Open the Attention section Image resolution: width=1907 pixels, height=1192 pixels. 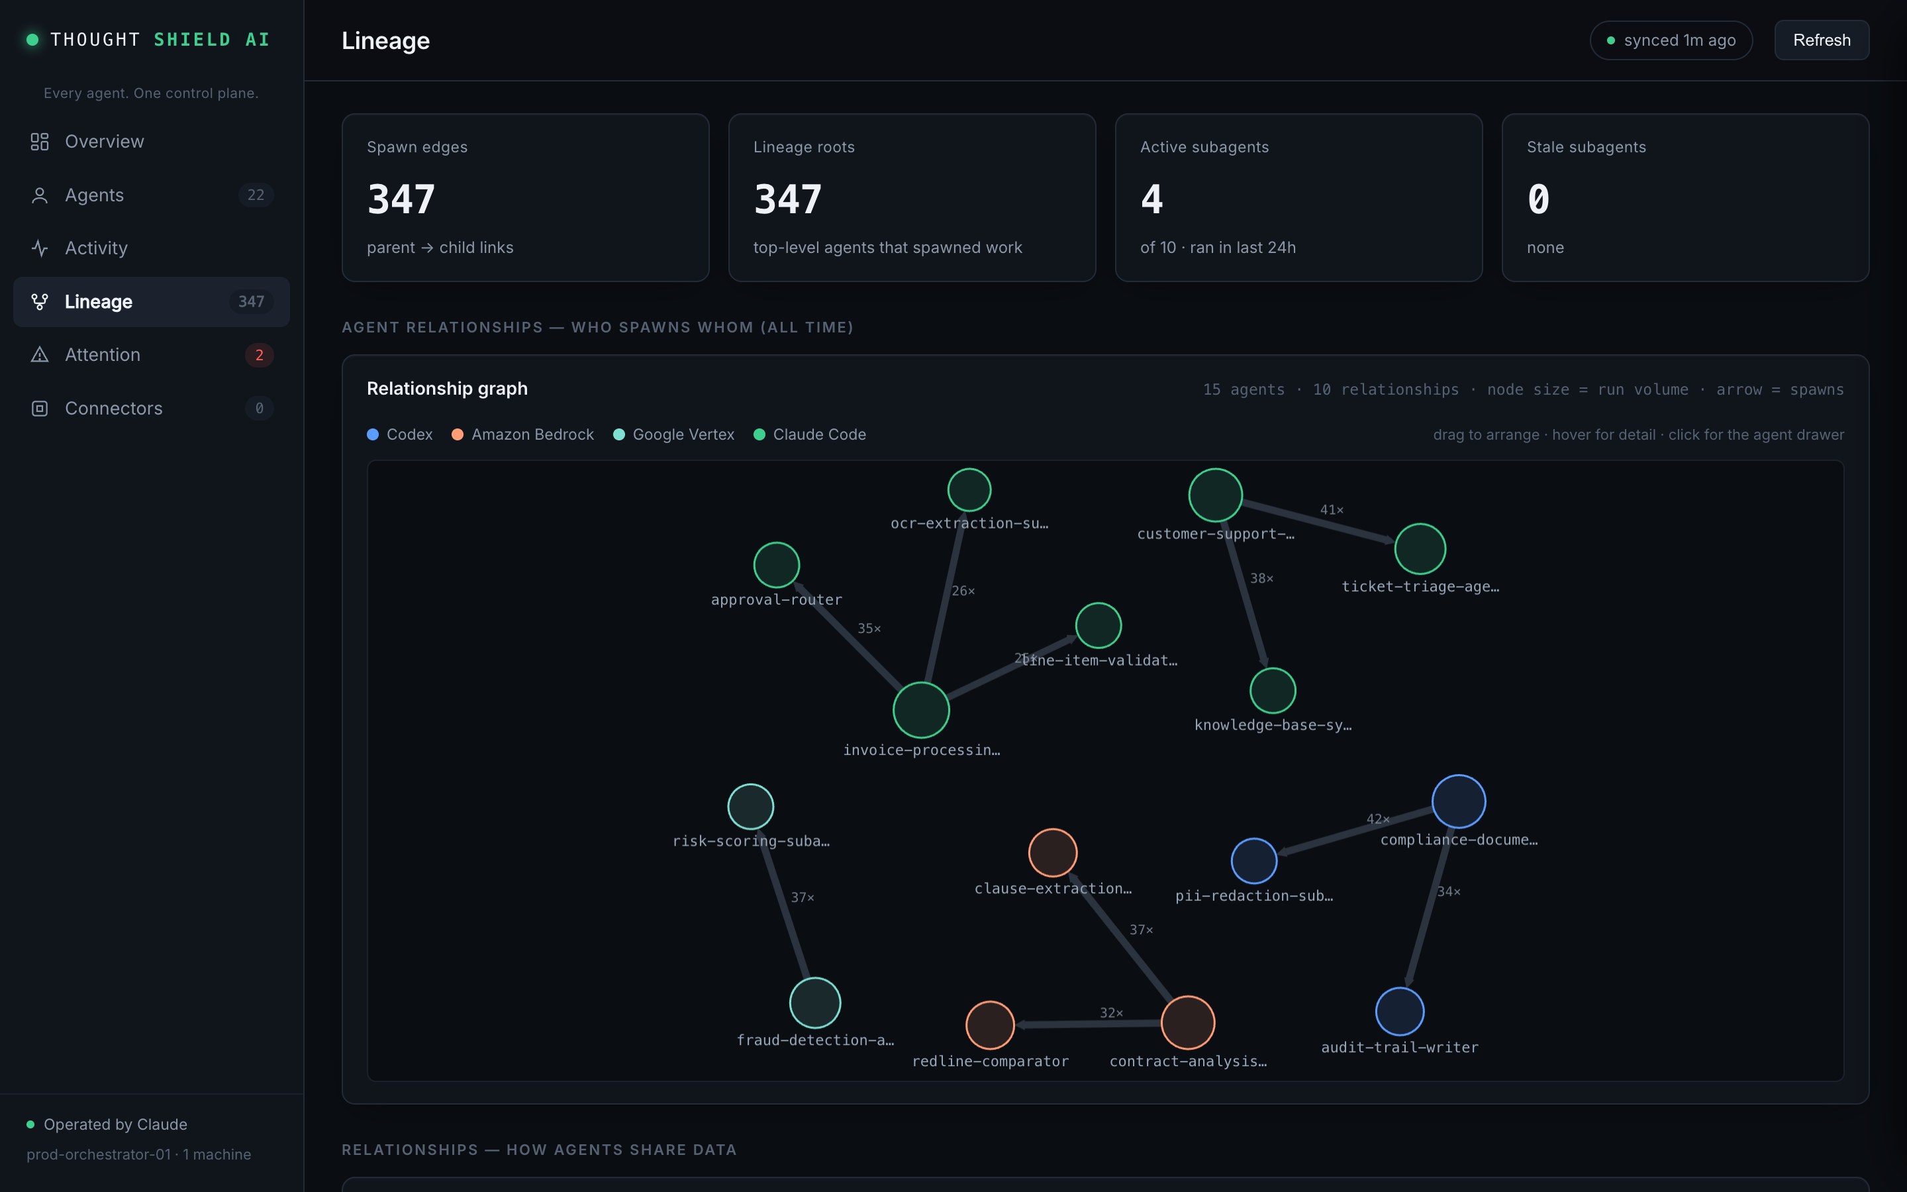pyautogui.click(x=151, y=355)
